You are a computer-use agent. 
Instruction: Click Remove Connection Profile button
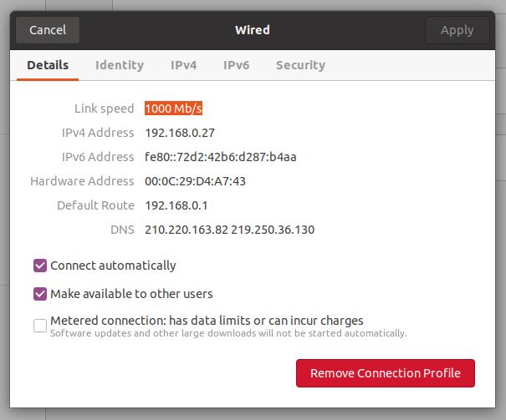click(386, 373)
